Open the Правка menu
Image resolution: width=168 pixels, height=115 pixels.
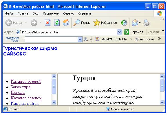[23, 13]
